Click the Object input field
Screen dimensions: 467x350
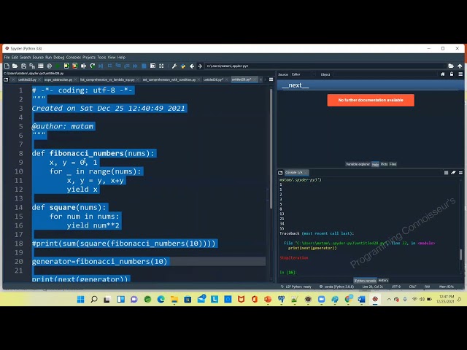pyautogui.click(x=385, y=74)
